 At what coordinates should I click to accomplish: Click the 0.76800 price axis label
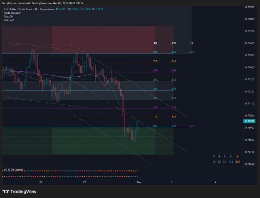click(x=250, y=140)
